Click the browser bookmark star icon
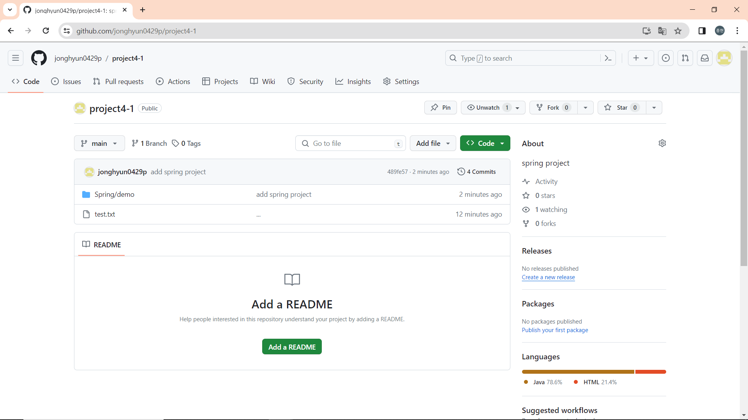Screen dimensions: 748x420 pos(678,31)
